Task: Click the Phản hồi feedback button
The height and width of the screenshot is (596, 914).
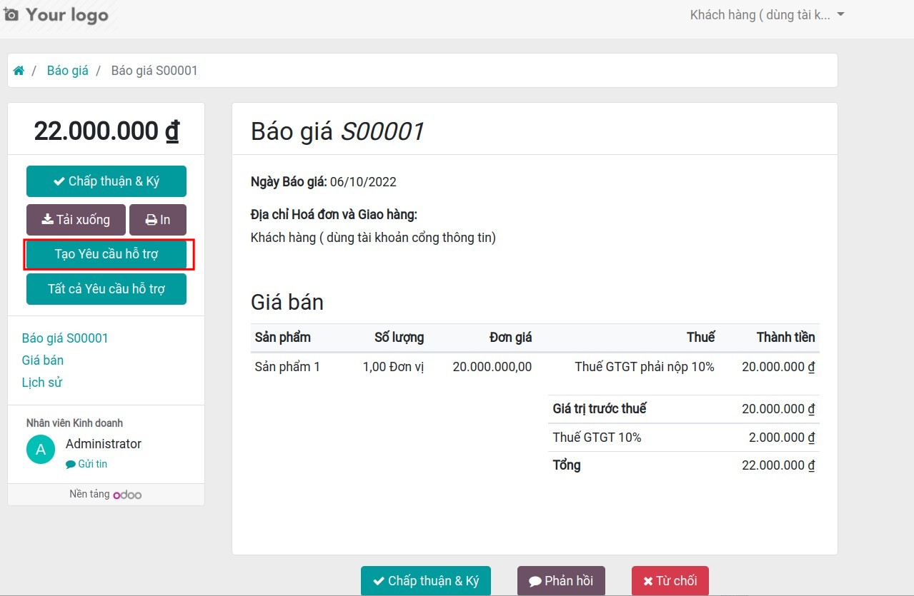Action: tap(561, 581)
